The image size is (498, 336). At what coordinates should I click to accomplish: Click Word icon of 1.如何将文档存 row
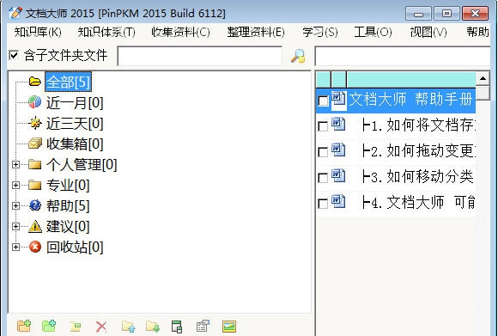pos(338,125)
